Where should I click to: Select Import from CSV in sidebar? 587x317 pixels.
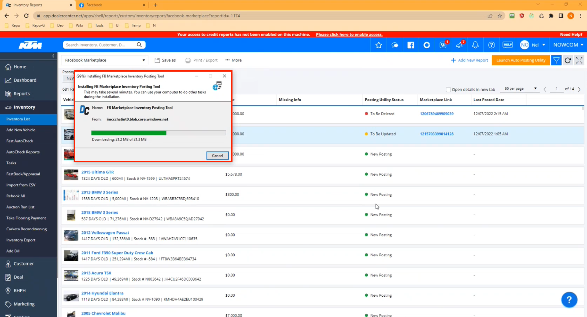coord(21,185)
